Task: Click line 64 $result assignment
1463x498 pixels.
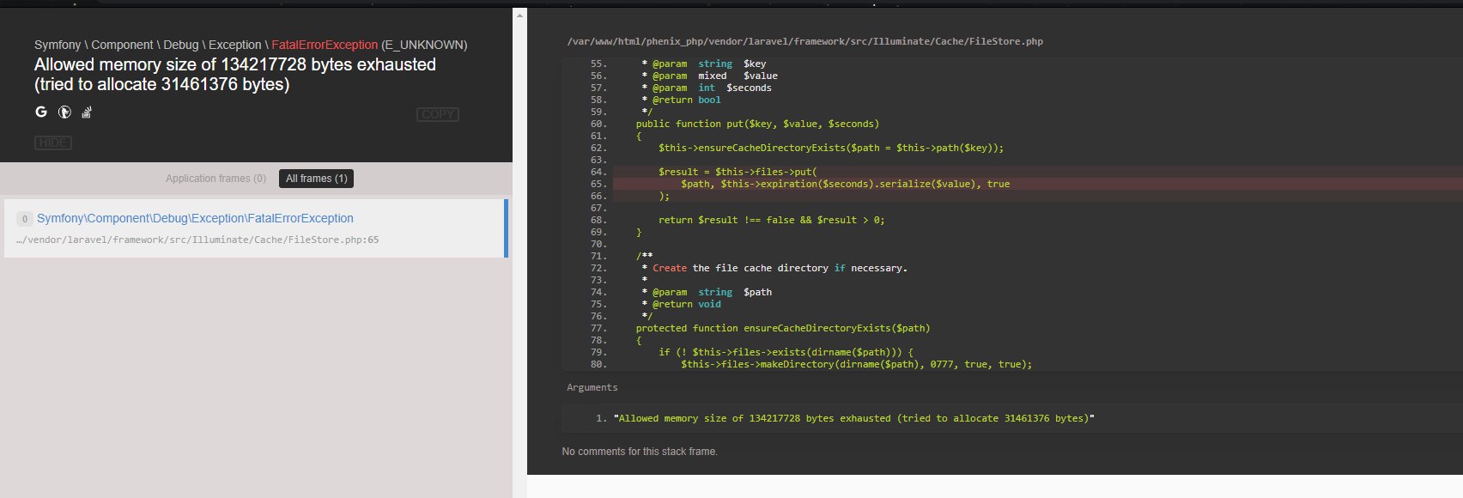Action: 738,172
